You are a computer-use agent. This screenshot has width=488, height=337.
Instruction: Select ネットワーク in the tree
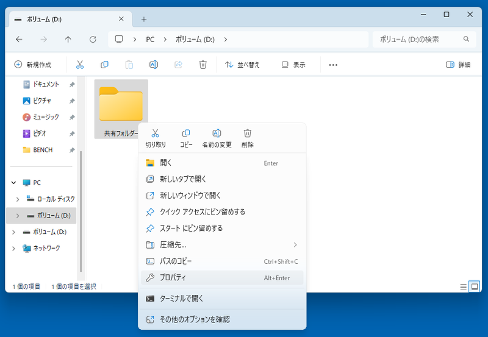click(x=46, y=248)
